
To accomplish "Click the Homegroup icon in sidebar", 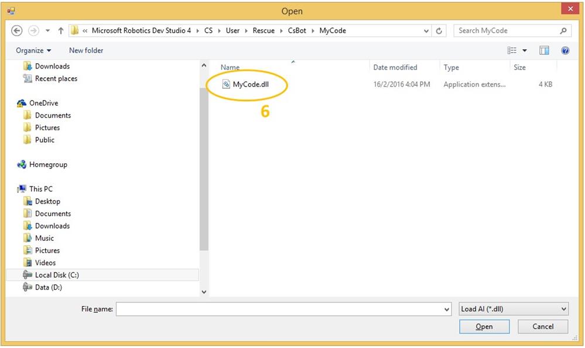I will coord(22,165).
